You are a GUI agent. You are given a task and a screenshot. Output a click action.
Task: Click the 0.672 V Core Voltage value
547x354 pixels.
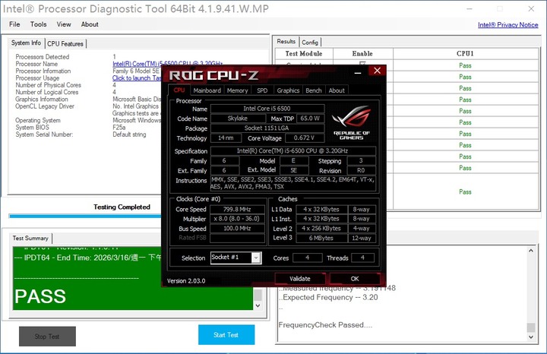pos(305,137)
